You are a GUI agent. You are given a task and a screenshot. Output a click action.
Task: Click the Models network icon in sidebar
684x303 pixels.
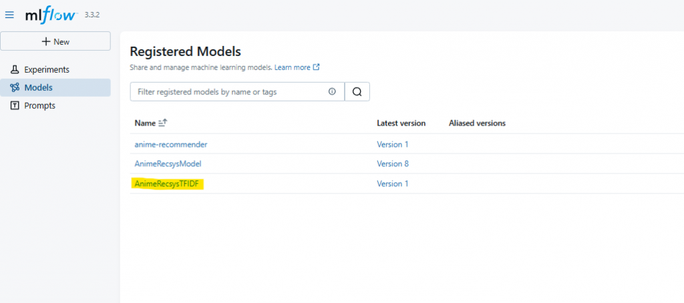(15, 87)
